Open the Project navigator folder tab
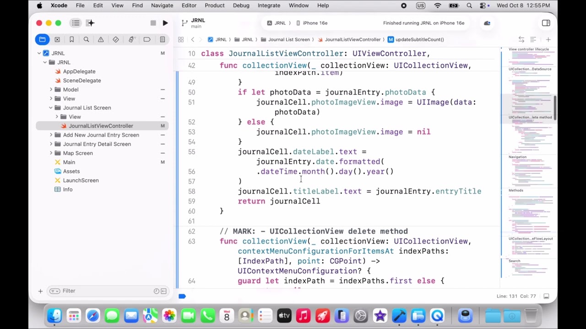586x329 pixels. tap(42, 39)
